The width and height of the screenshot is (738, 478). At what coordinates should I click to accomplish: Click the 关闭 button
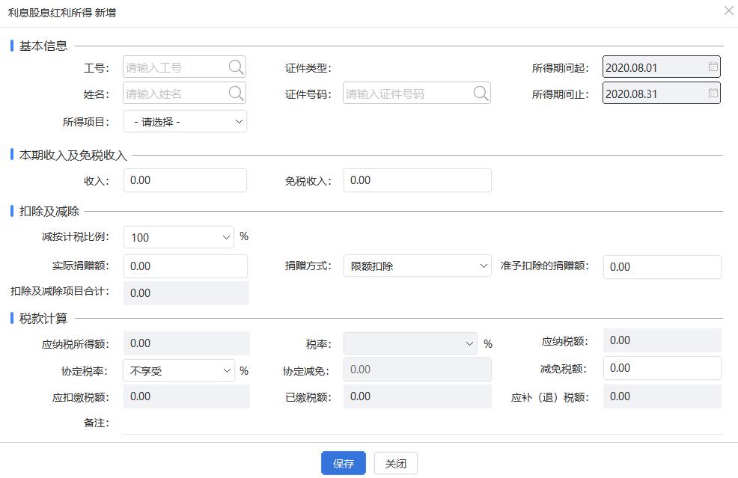[x=395, y=462]
